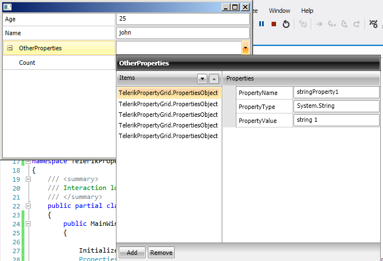The height and width of the screenshot is (261, 383).
Task: Click line number 18 in the code editor
Action: point(16,170)
